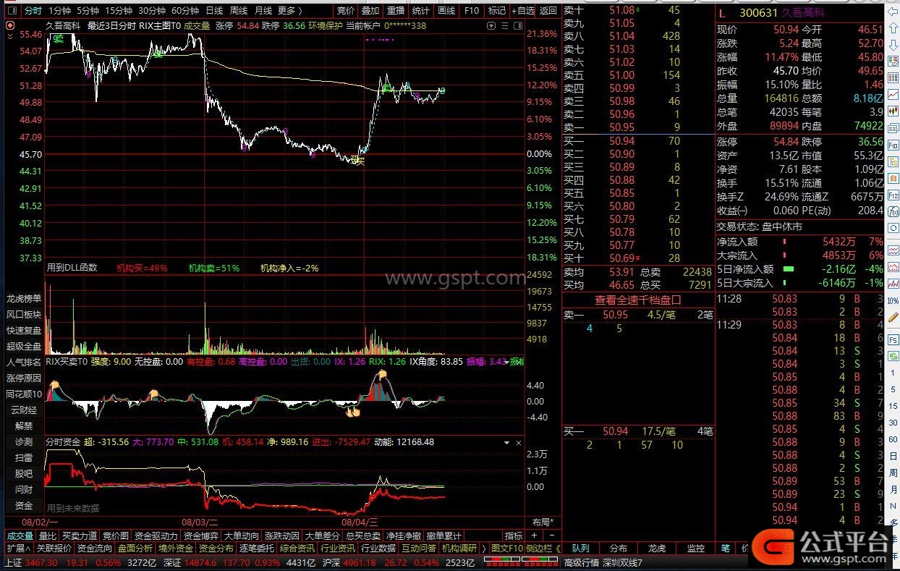Click the pencil drawing tool icon
The width and height of the screenshot is (900, 571).
tap(892, 316)
